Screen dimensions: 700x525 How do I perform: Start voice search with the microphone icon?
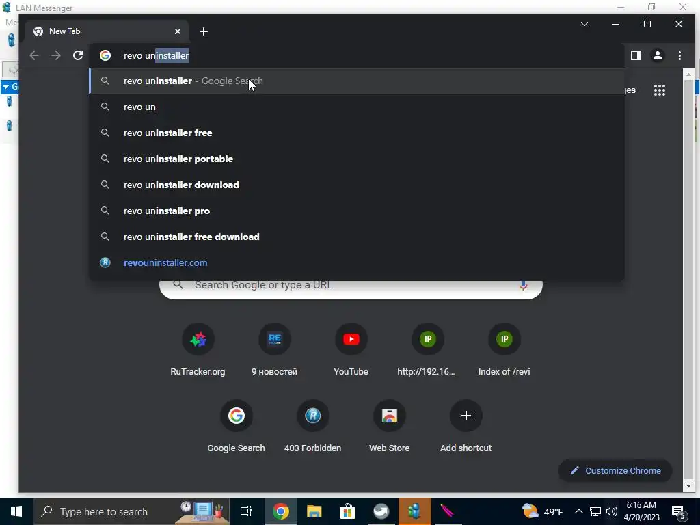[x=523, y=286]
